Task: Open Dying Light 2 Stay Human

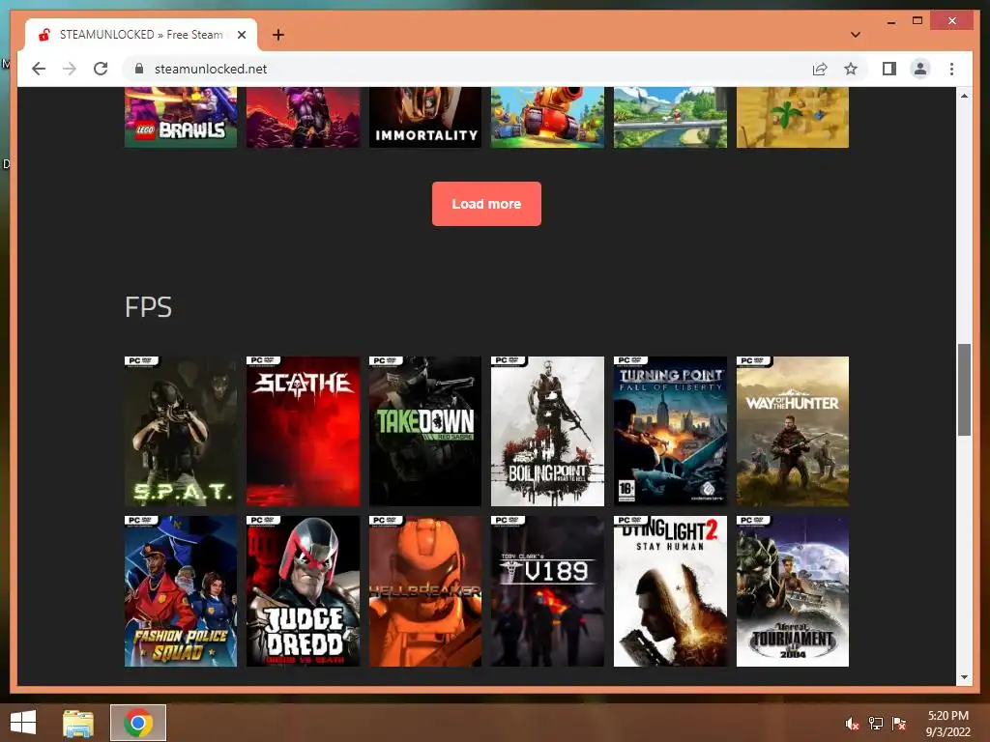Action: coord(670,591)
